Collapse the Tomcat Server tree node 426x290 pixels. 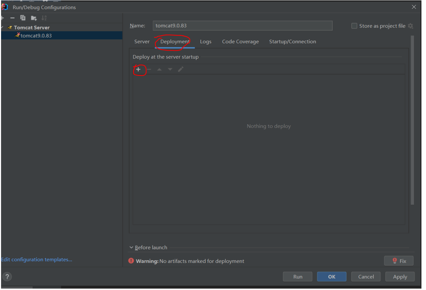tap(2, 27)
